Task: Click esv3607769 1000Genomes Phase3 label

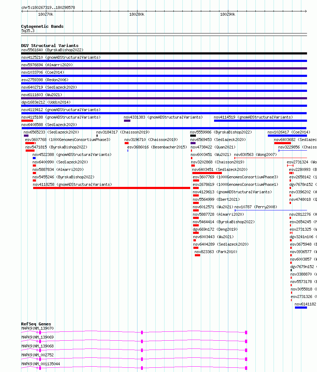Action: (x=235, y=177)
